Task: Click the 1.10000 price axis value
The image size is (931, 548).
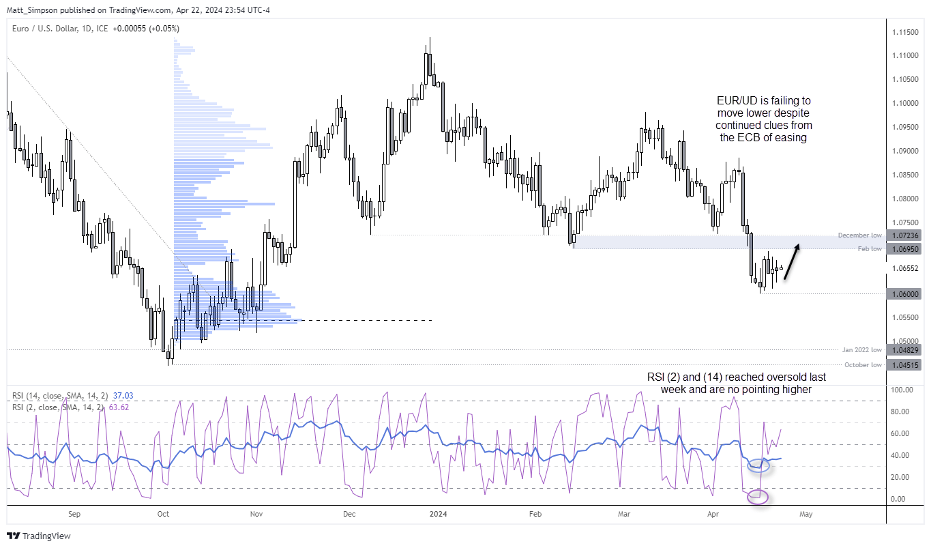Action: (x=904, y=103)
